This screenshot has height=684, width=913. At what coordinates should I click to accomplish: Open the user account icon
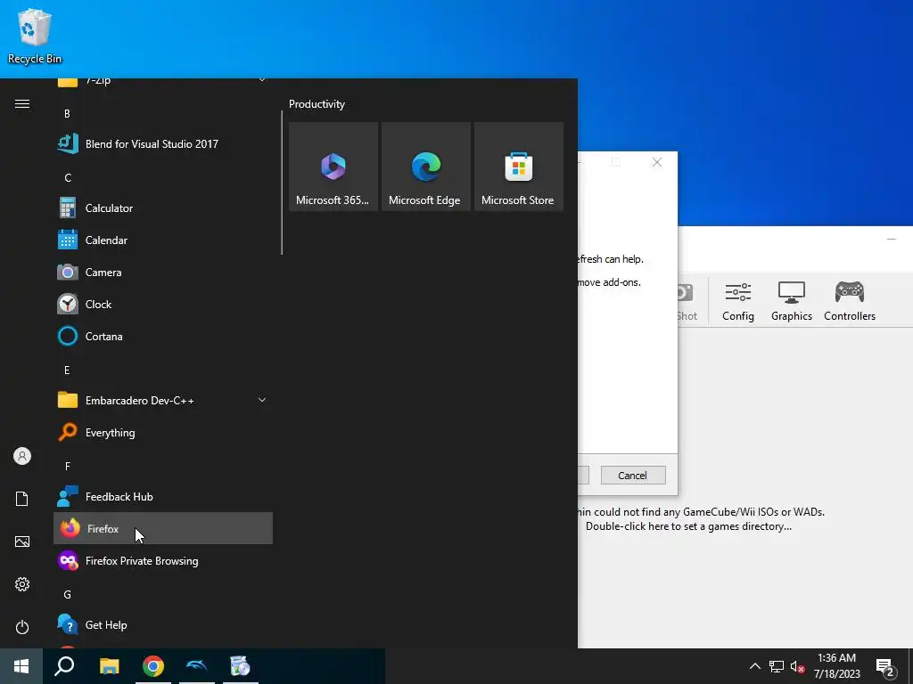pyautogui.click(x=22, y=456)
